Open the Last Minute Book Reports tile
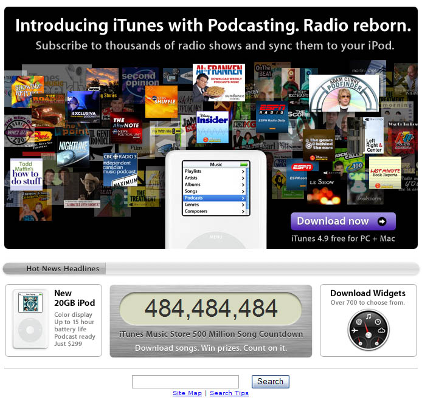The width and height of the screenshot is (422, 403). point(385,173)
